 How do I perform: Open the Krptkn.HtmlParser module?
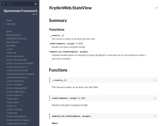(15, 81)
